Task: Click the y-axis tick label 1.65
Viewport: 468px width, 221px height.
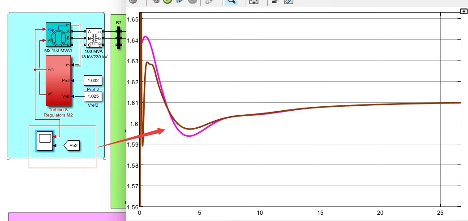Action: 133,19
